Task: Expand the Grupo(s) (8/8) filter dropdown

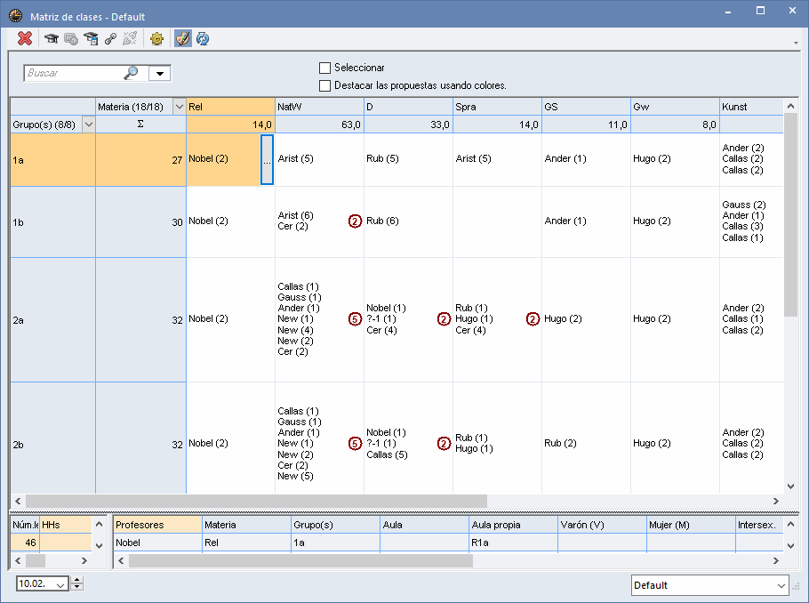Action: click(89, 125)
